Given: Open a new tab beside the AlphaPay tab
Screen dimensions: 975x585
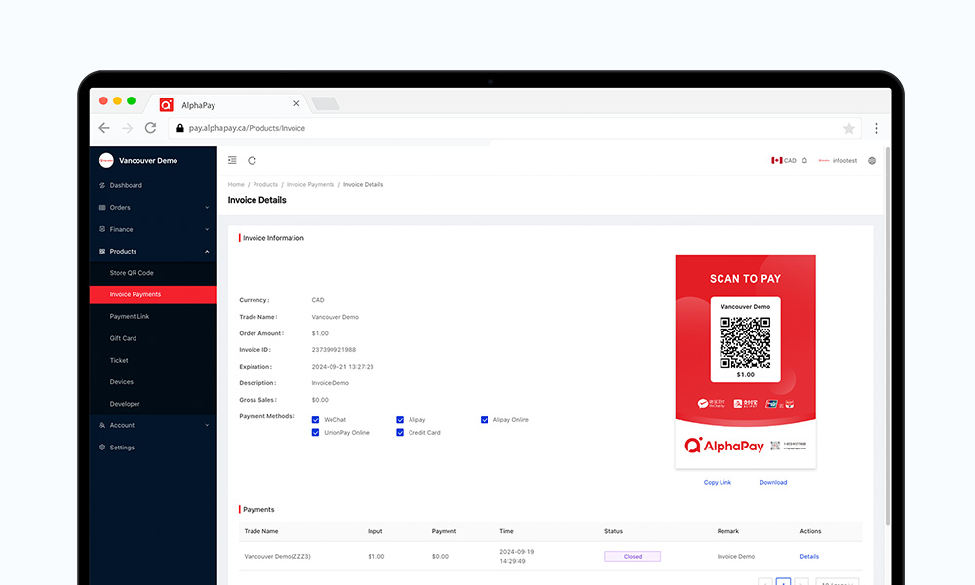Looking at the screenshot, I should pyautogui.click(x=326, y=103).
